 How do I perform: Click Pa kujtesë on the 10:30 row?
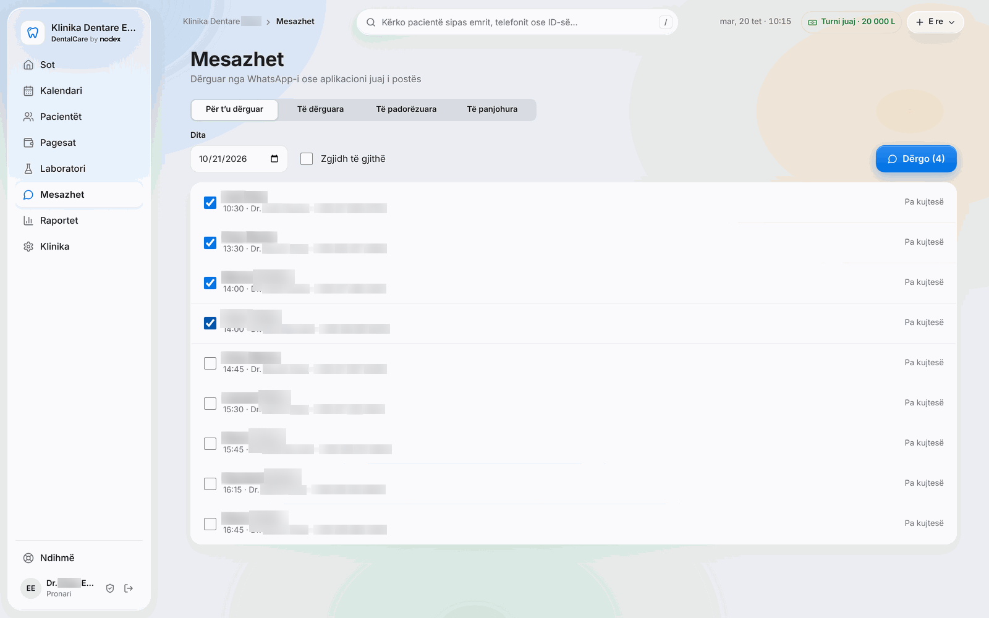coord(924,202)
